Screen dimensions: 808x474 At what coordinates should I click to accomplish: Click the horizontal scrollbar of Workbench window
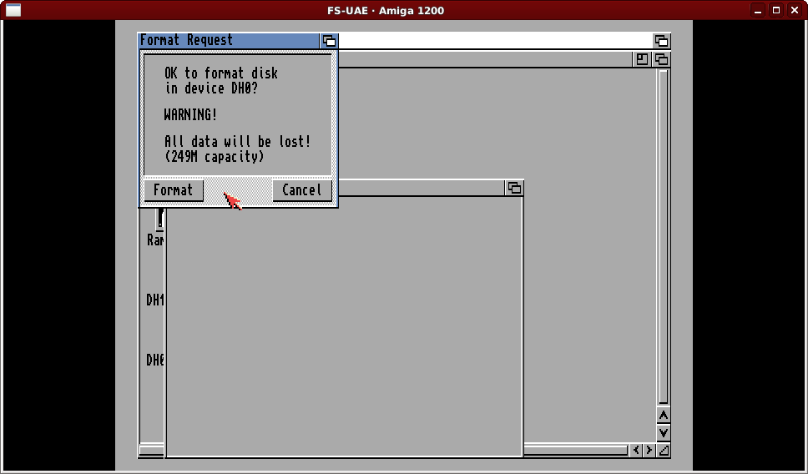pyautogui.click(x=576, y=451)
